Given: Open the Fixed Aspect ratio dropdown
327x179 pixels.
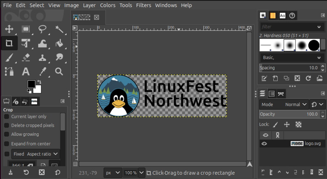Looking at the screenshot, I should click(36, 154).
